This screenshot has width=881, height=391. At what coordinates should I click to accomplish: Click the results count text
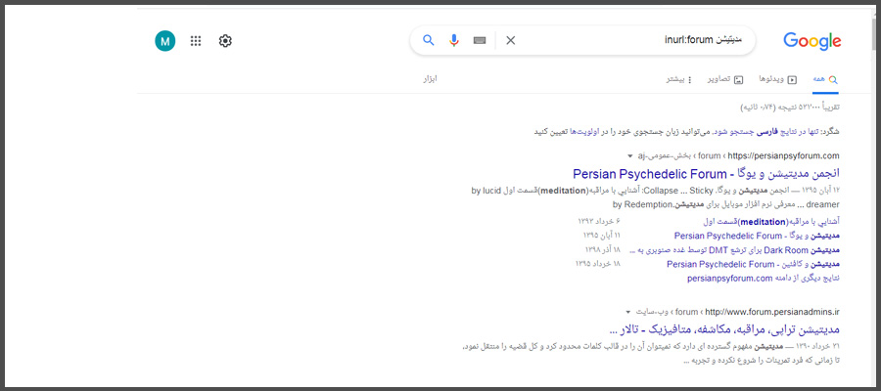pos(791,107)
